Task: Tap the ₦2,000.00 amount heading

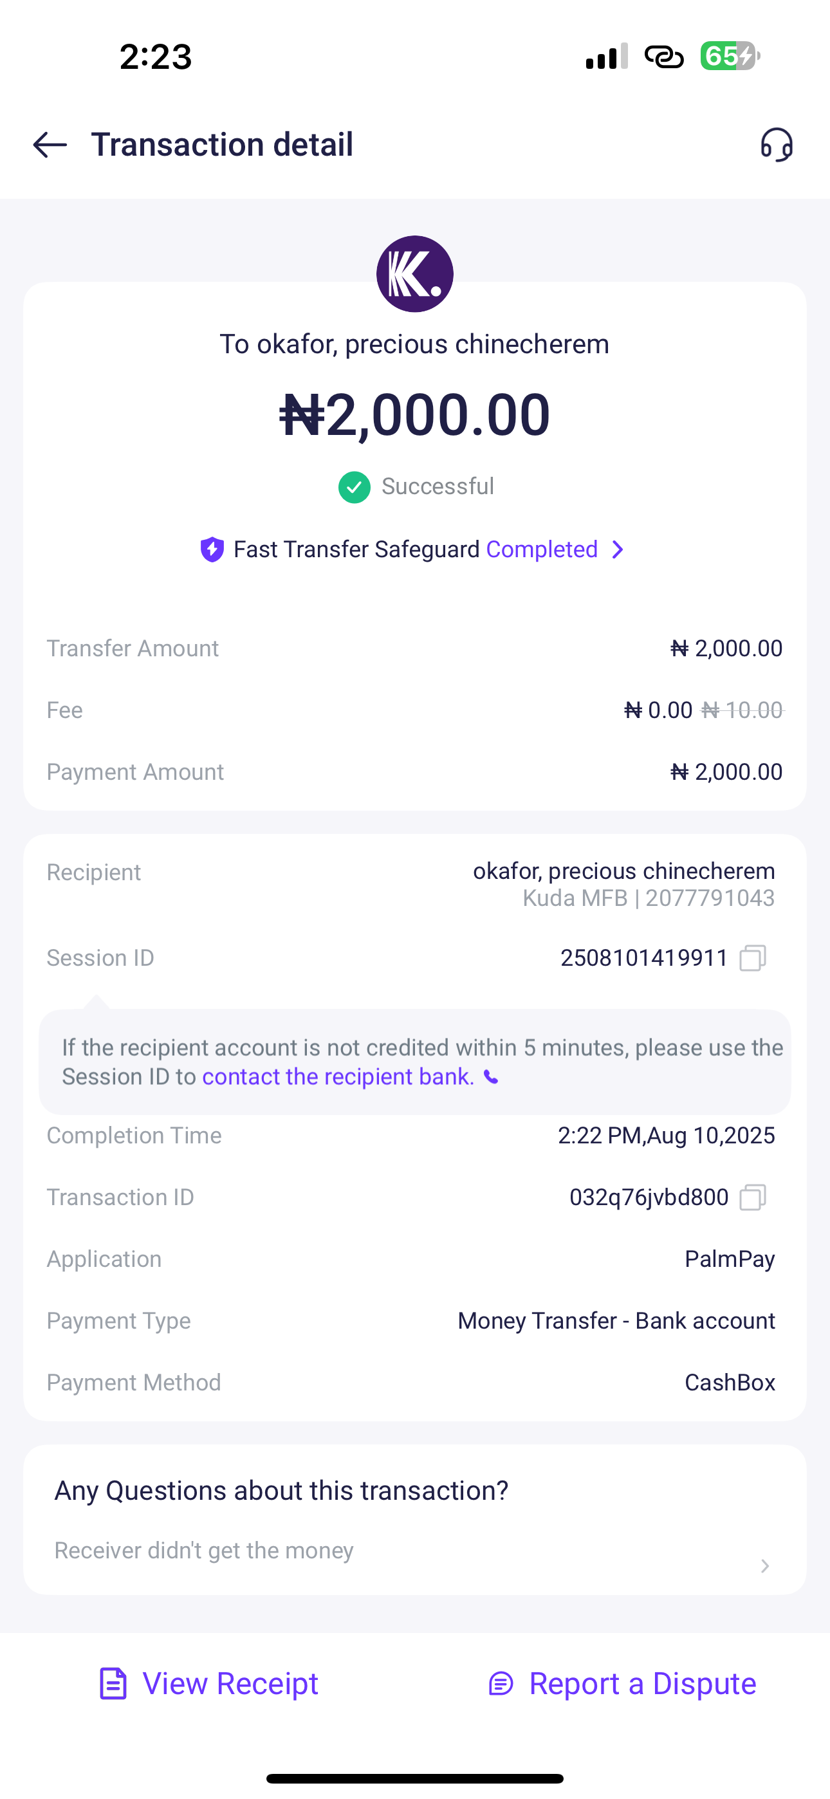Action: 414,415
